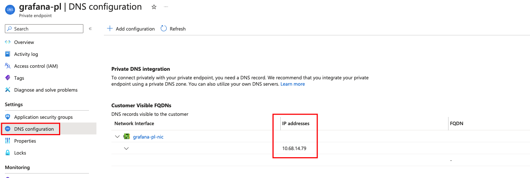Open Locks in the sidebar
Image resolution: width=530 pixels, height=178 pixels.
(20, 153)
